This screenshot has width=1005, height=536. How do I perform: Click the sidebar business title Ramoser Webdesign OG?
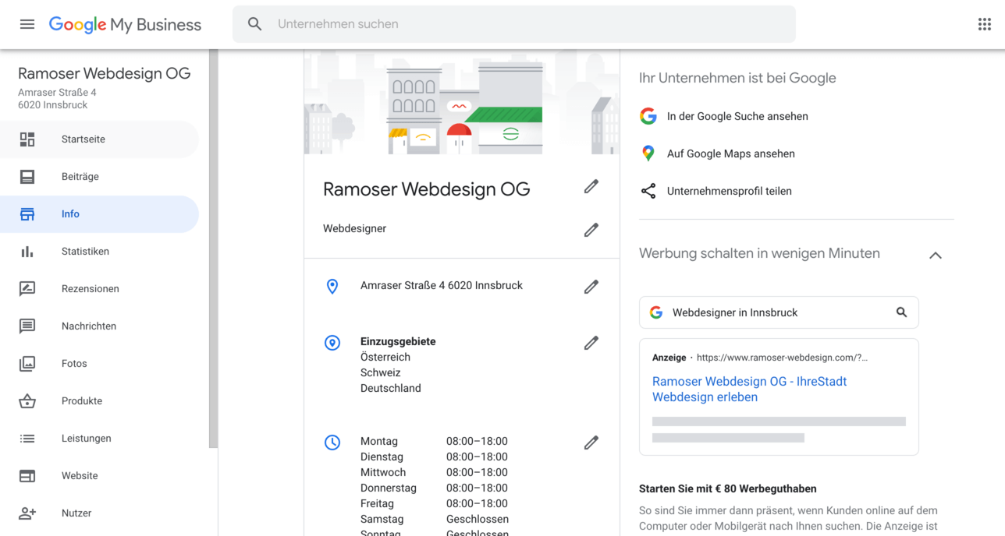click(x=105, y=73)
